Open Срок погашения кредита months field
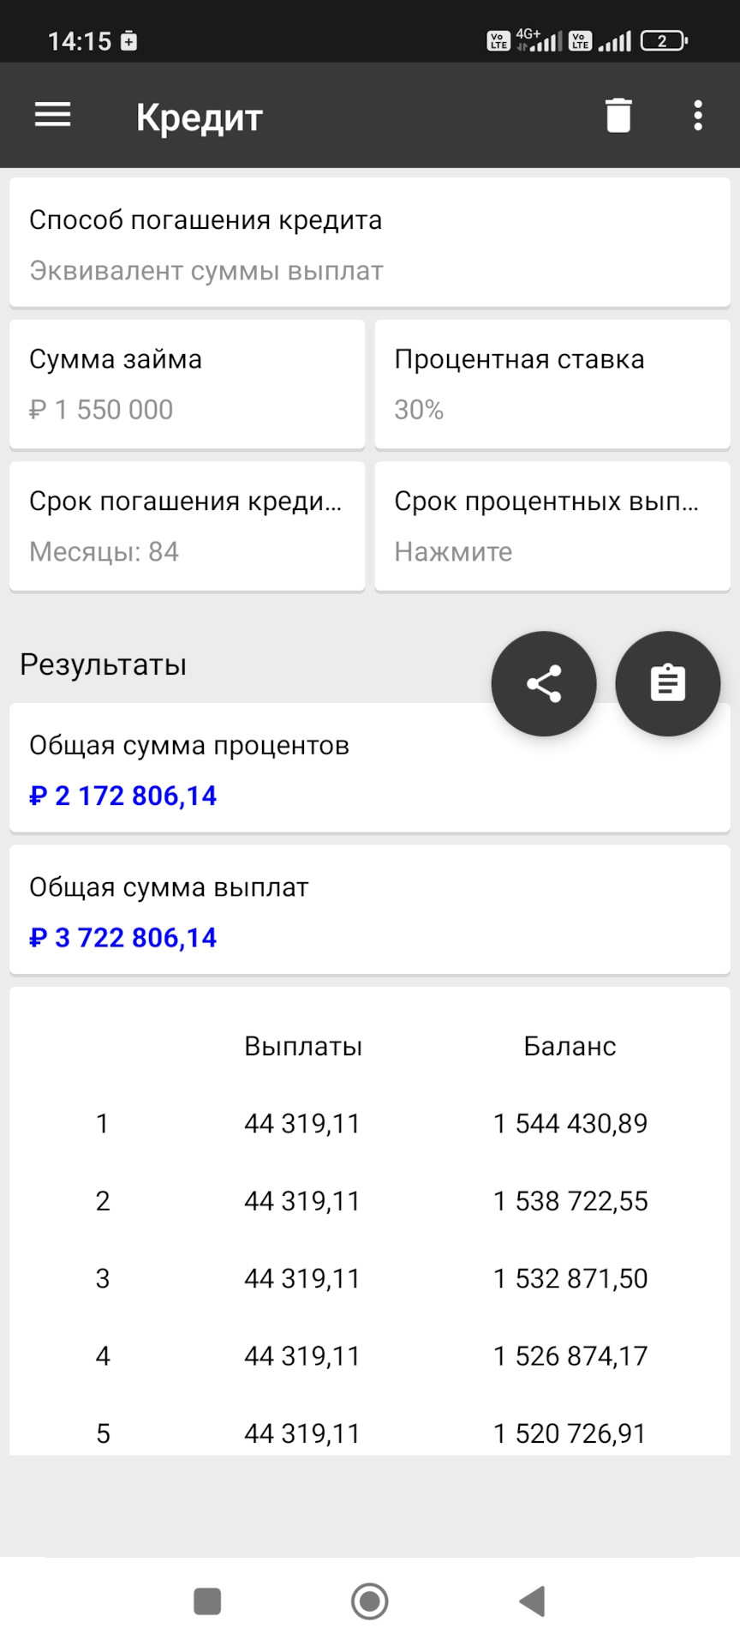The width and height of the screenshot is (740, 1646). tap(187, 526)
